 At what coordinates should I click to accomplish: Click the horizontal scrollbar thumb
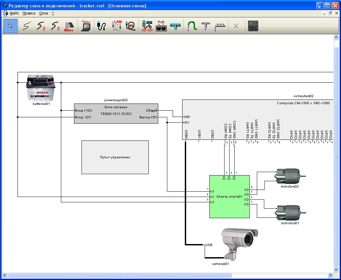point(120,275)
